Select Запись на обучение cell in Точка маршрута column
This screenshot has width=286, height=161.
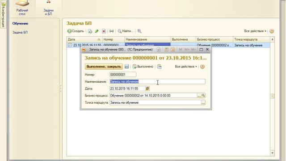[252, 45]
